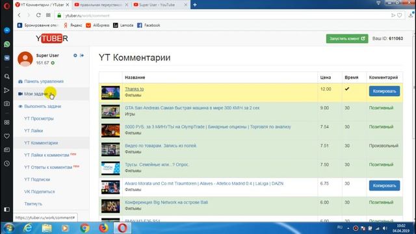Click the logout icon next to Super User
Viewport: 416px width, 234px height.
click(82, 55)
